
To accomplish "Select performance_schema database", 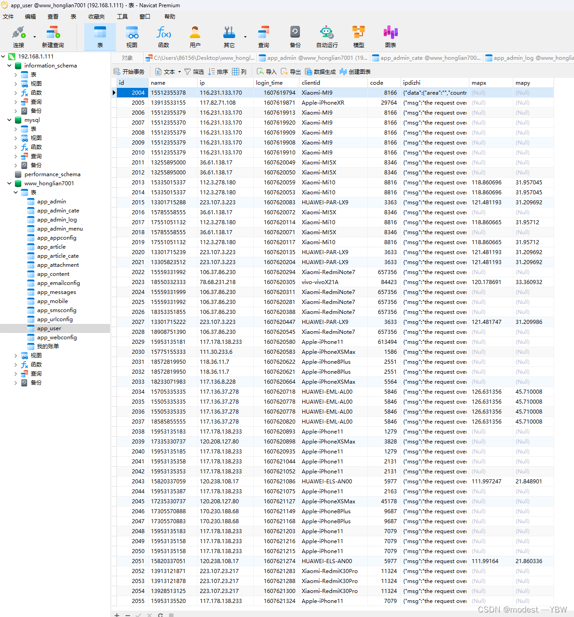I will coord(53,174).
